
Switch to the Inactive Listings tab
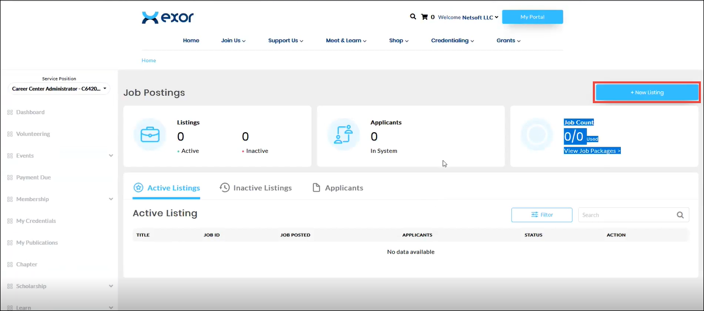(256, 188)
